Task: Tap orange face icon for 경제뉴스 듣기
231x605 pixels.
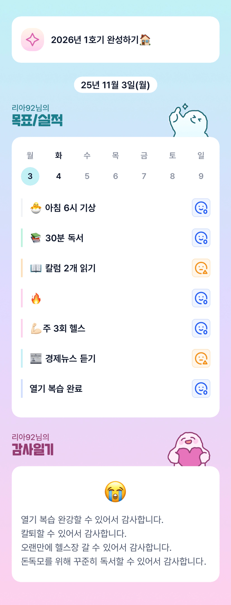Action: [201, 359]
